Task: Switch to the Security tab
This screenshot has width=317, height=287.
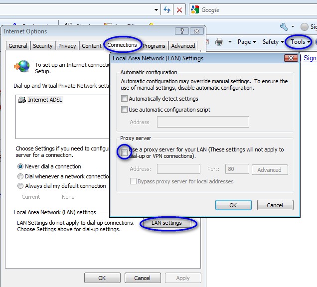Action: pyautogui.click(x=43, y=46)
